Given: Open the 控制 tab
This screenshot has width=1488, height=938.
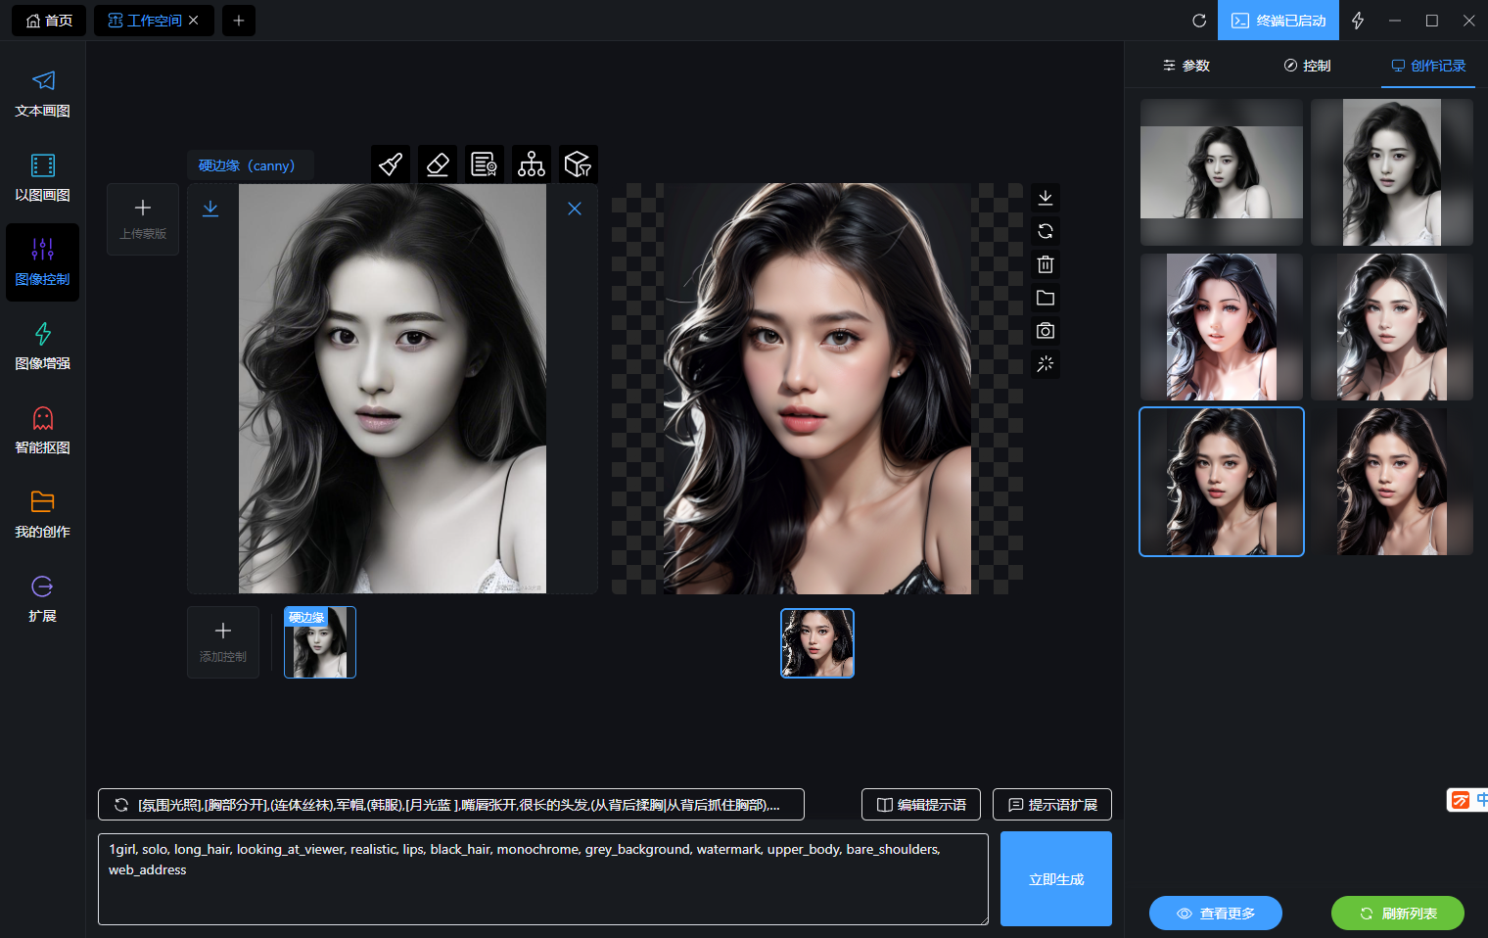Looking at the screenshot, I should [x=1307, y=66].
